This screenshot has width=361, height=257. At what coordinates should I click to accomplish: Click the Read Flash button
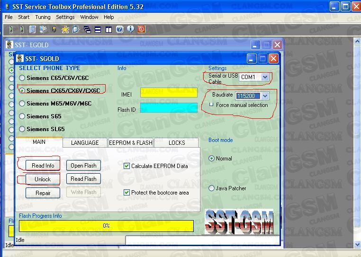(x=83, y=179)
